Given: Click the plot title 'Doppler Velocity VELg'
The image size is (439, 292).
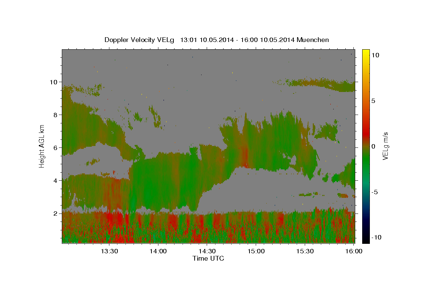Looking at the screenshot, I should coord(139,40).
